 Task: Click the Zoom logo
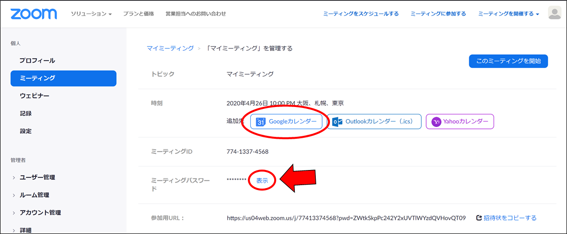[x=33, y=14]
